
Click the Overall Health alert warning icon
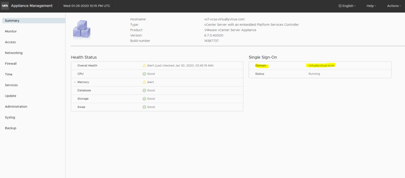pyautogui.click(x=144, y=66)
